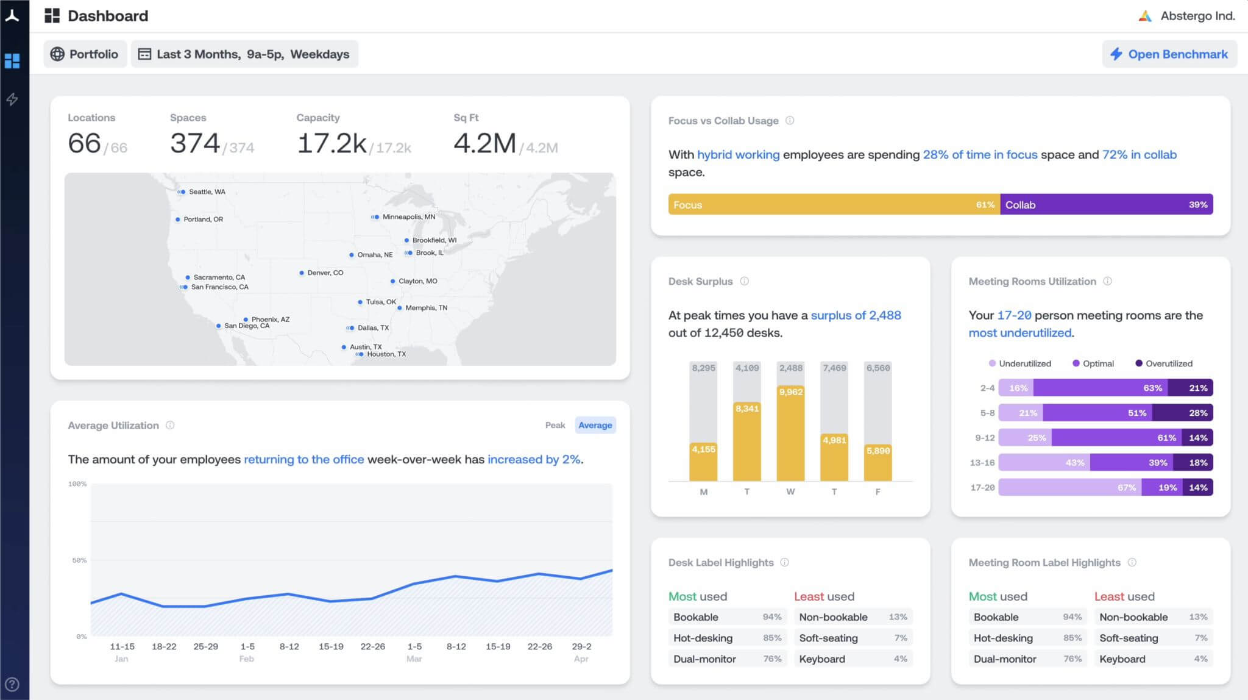Image resolution: width=1248 pixels, height=700 pixels.
Task: Toggle the Underutilized legend item
Action: pyautogui.click(x=1019, y=363)
